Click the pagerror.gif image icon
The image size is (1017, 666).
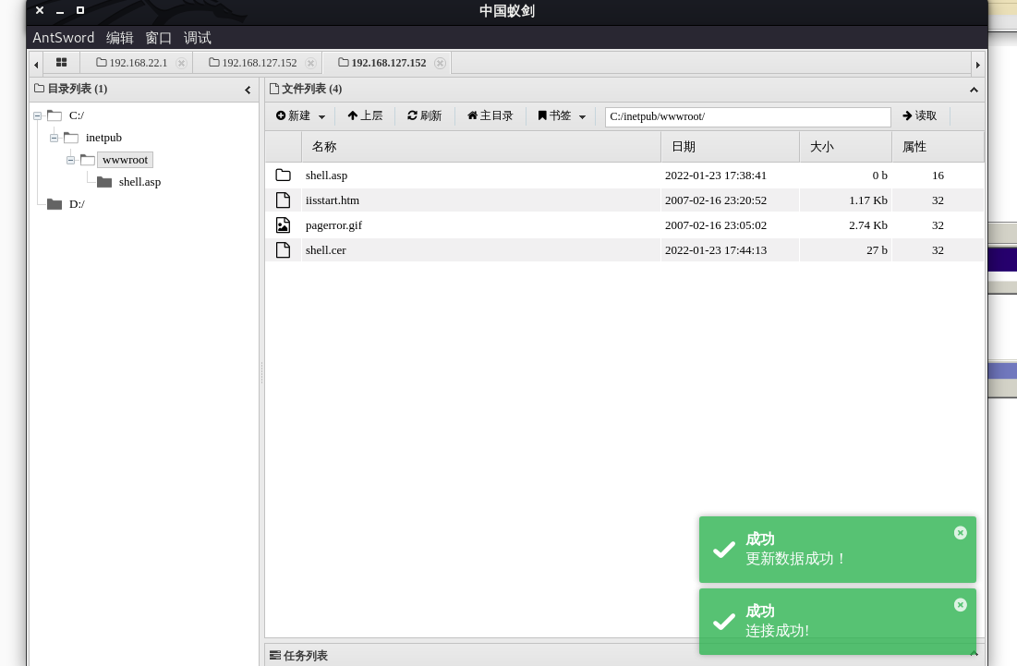pyautogui.click(x=283, y=225)
